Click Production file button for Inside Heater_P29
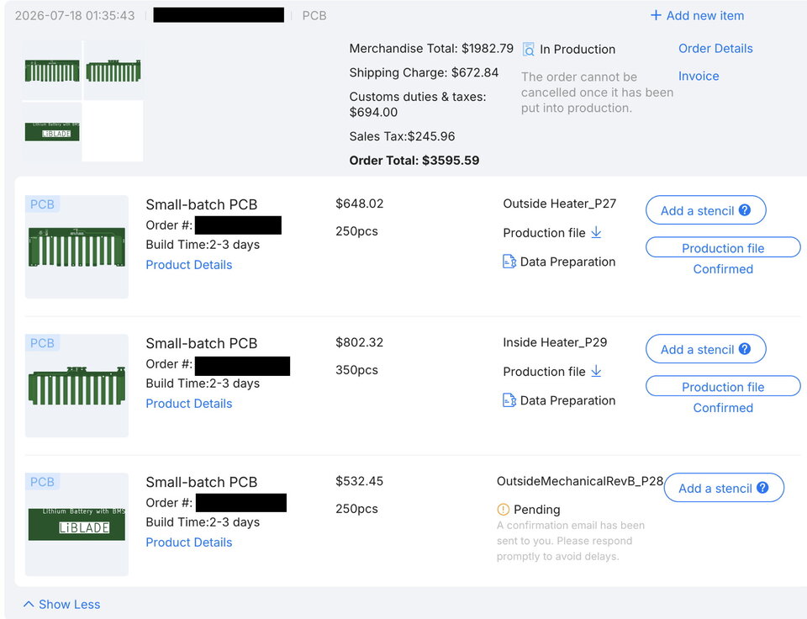Screen dimensions: 807x619 coord(723,386)
